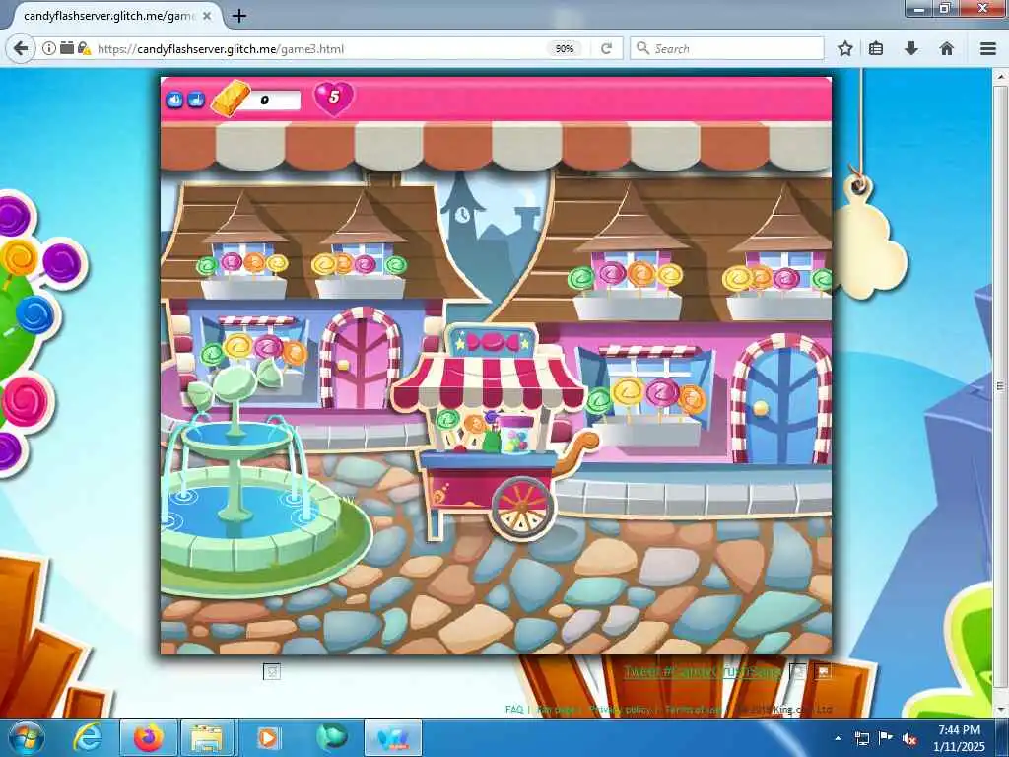Open the Downloads arrow icon
The width and height of the screenshot is (1009, 757).
point(911,48)
